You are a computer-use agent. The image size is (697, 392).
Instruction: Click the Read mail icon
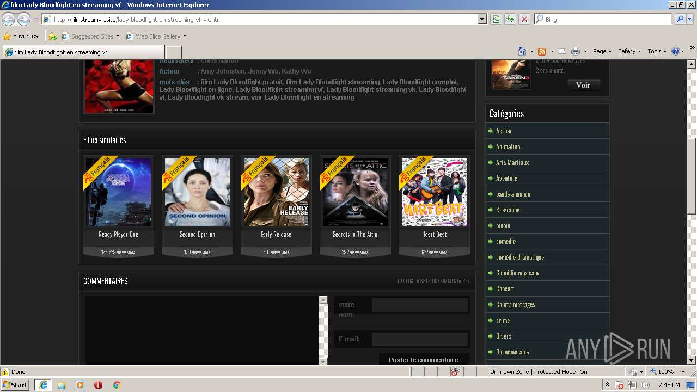[x=563, y=51]
